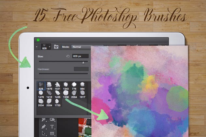Click the Size slider handle
The width and height of the screenshot is (206, 137).
pyautogui.click(x=83, y=63)
